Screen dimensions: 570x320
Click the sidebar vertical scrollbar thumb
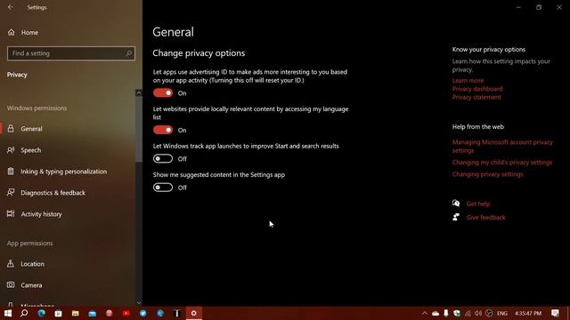click(139, 129)
